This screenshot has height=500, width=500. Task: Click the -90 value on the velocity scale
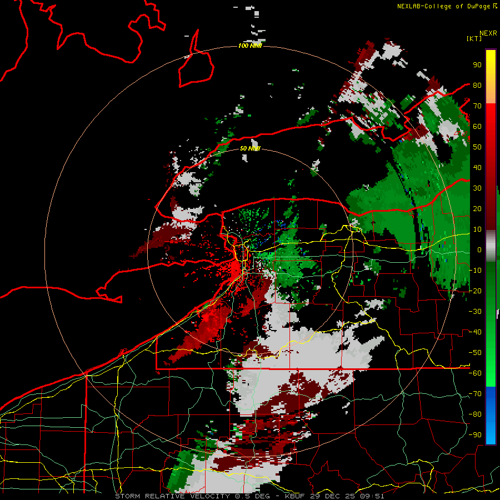[x=475, y=435]
